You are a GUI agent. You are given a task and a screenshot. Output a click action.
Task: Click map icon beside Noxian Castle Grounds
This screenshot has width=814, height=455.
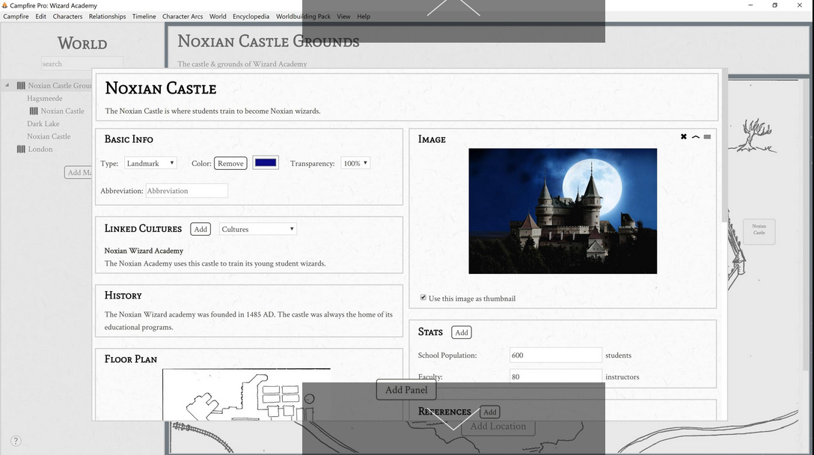coord(21,85)
